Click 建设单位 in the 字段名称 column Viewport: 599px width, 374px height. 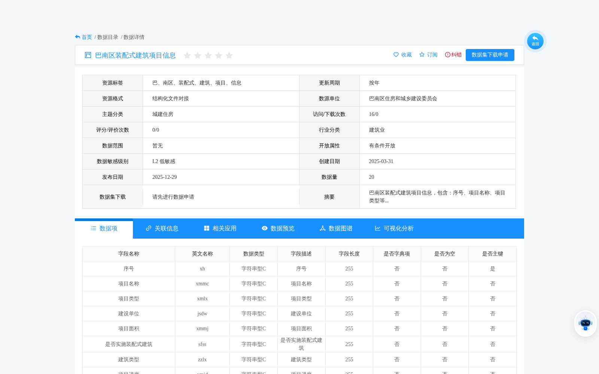[x=129, y=314]
